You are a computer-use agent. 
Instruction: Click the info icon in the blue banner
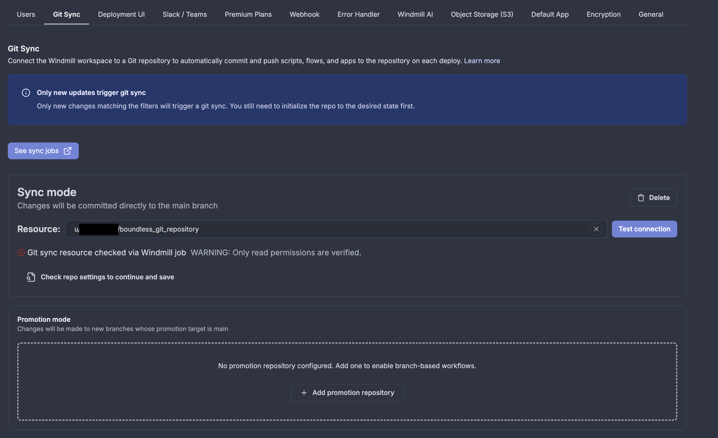(26, 93)
